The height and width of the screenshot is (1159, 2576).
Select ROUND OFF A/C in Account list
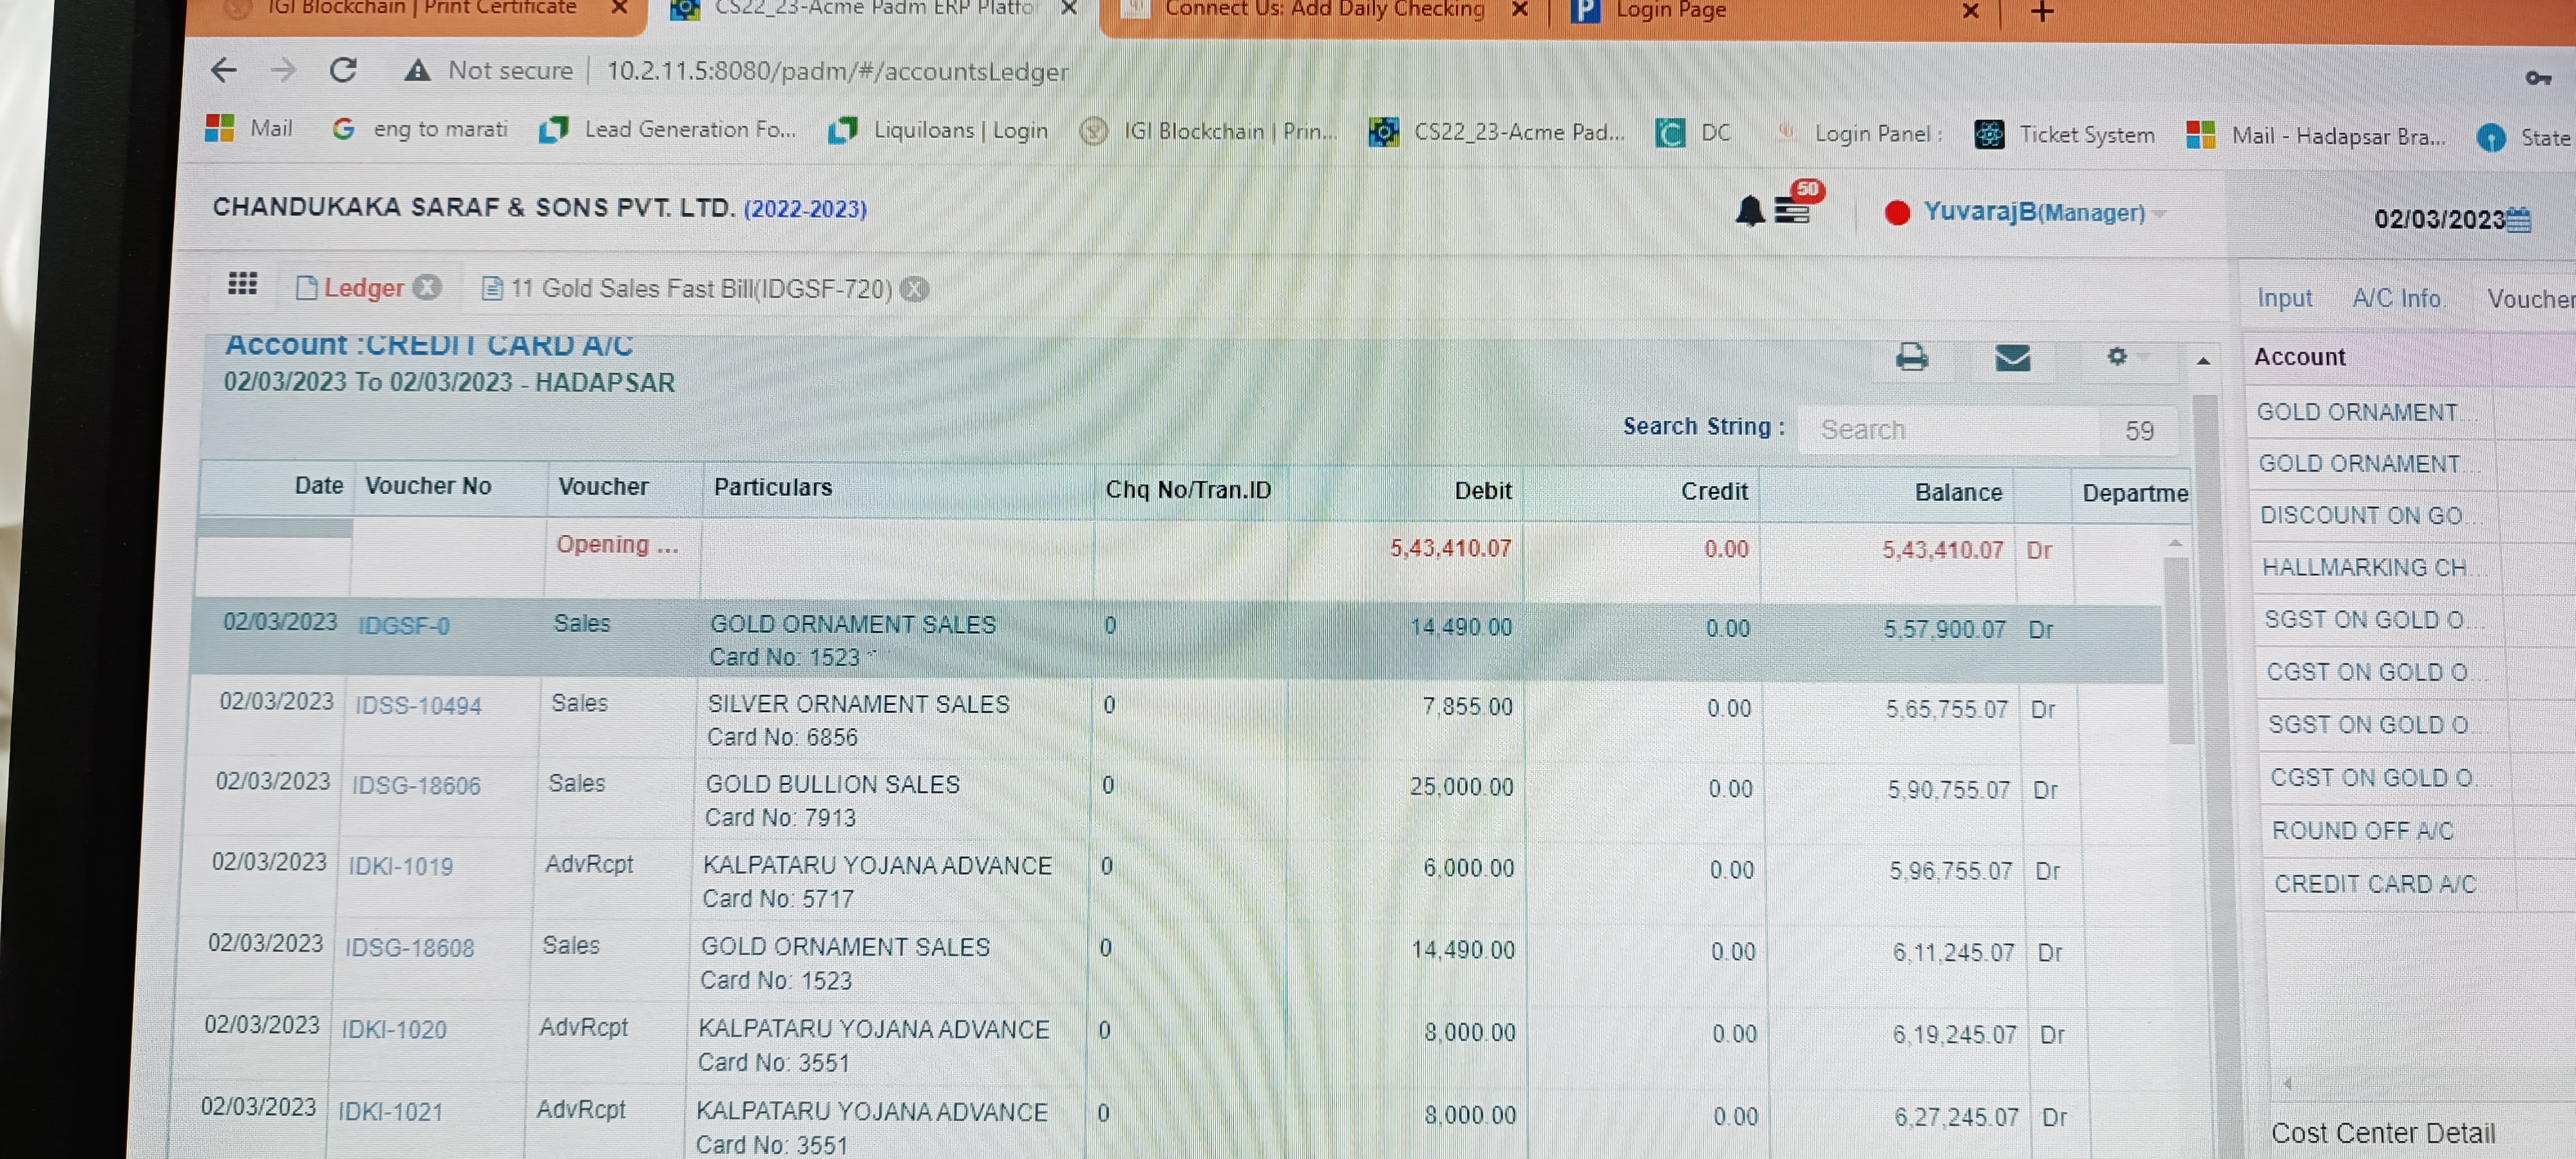(2362, 831)
